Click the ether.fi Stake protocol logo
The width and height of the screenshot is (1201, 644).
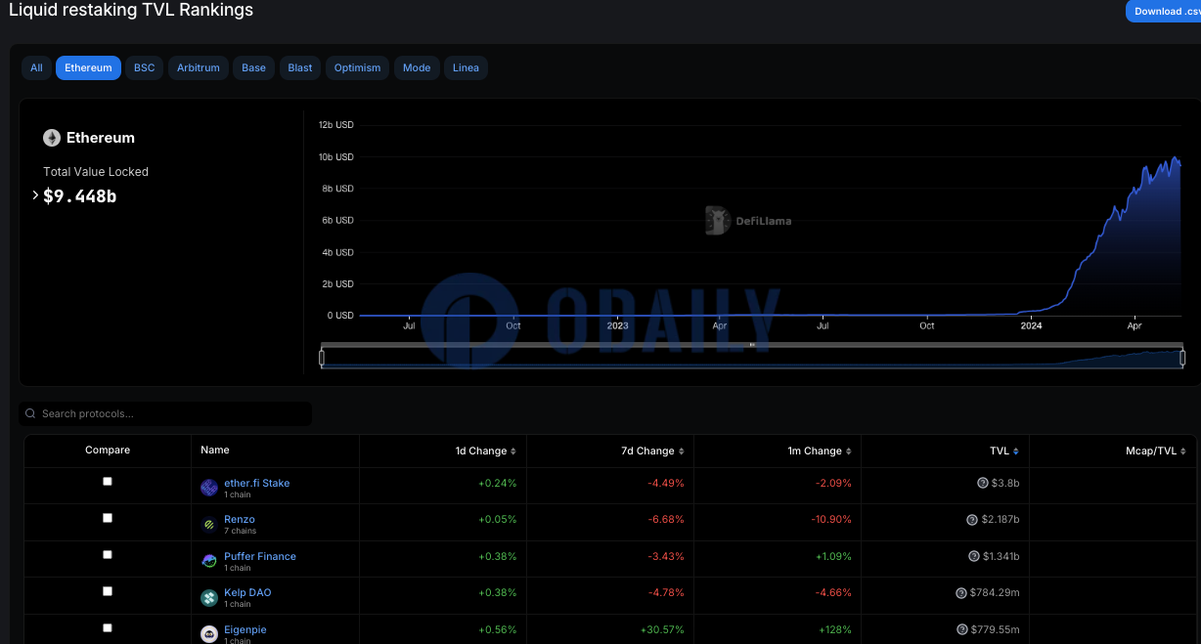tap(209, 488)
